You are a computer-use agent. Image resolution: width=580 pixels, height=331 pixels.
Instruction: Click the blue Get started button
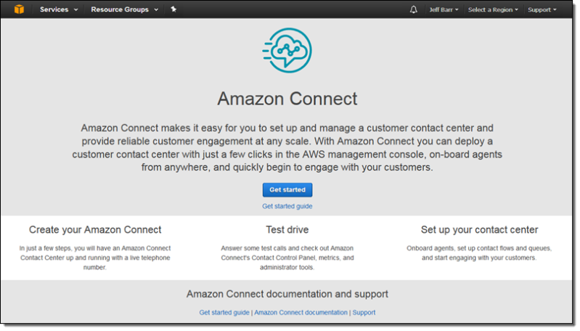pos(287,189)
